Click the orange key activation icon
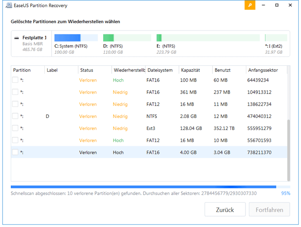301x227 pixels. coord(250,5)
